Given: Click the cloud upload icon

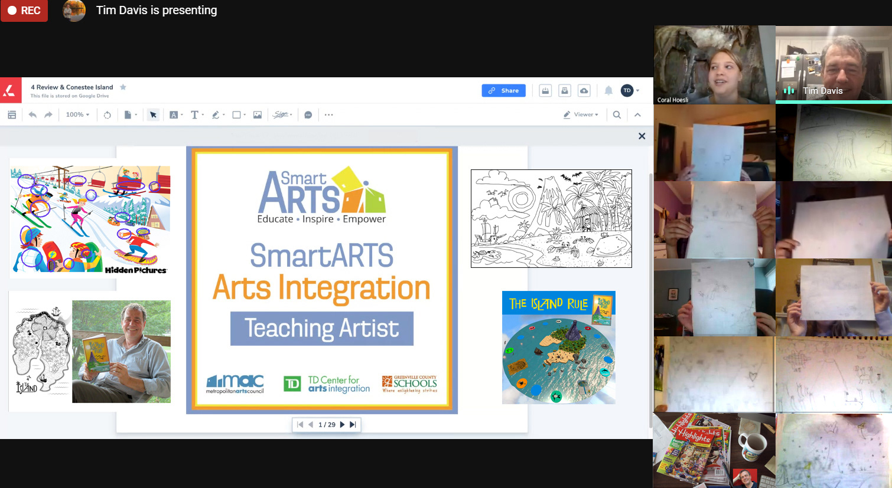Looking at the screenshot, I should click(x=584, y=90).
